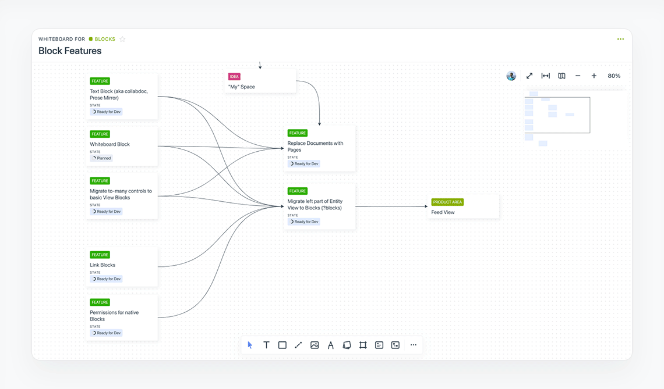Select the A-shaped pen drawing tool

(331, 345)
